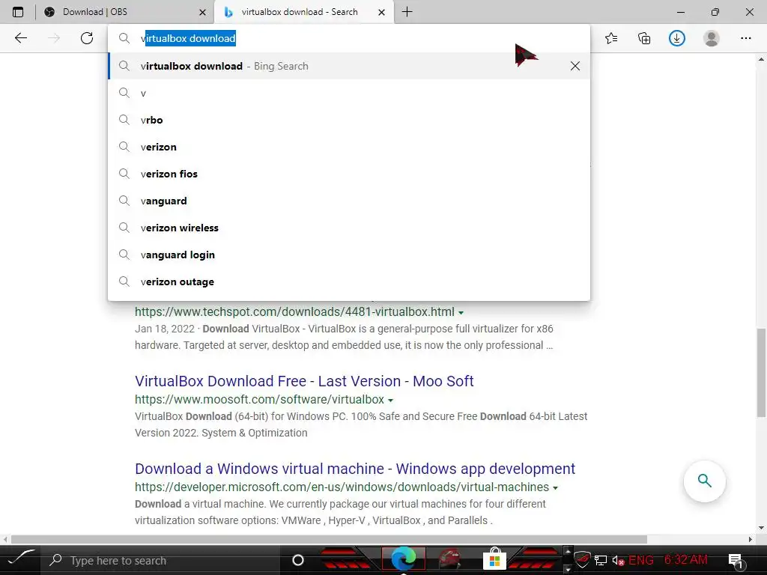Screen dimensions: 767x575
Task: Choose the single letter v suggestion
Action: [349, 93]
